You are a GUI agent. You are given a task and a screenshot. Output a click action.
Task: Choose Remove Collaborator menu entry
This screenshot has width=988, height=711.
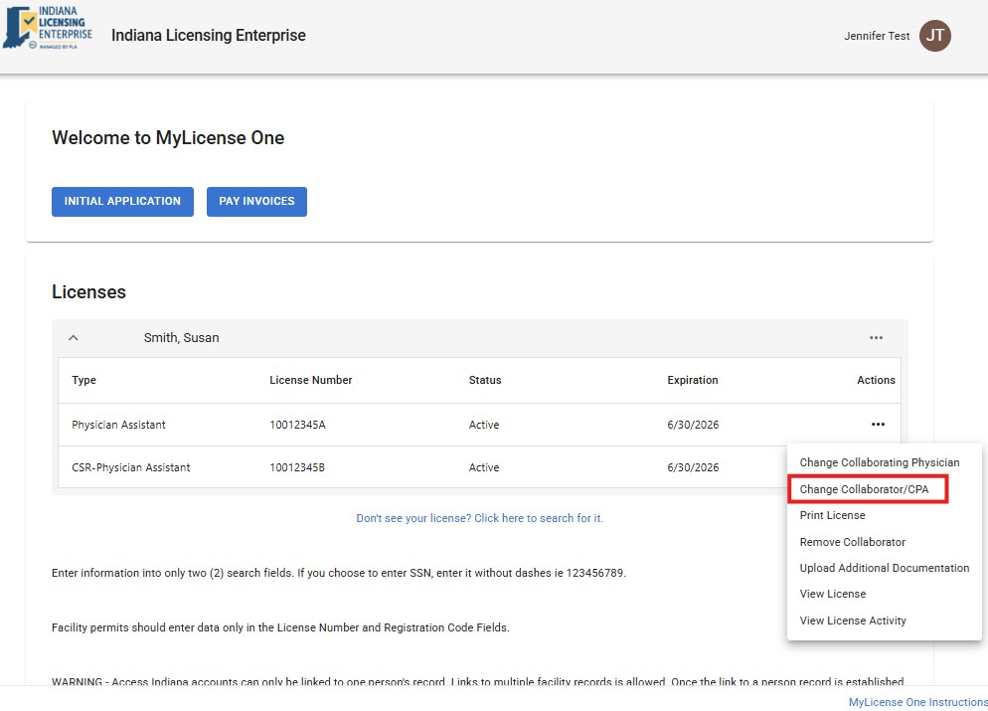[x=852, y=542]
